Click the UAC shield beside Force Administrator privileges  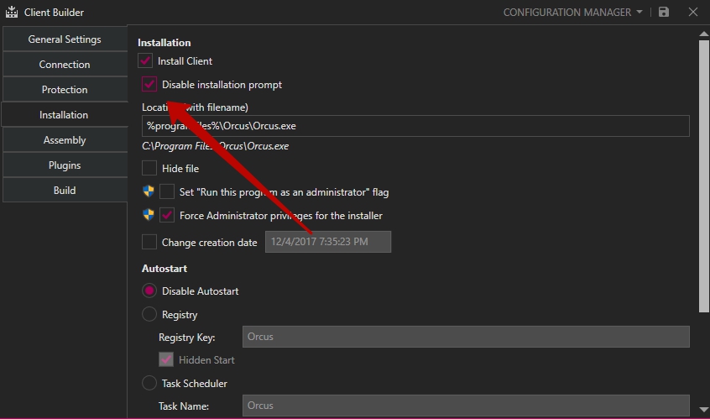tap(149, 215)
